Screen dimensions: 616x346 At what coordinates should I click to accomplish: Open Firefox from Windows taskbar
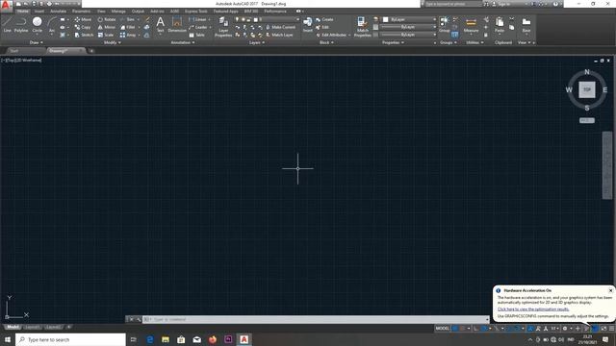pos(213,339)
